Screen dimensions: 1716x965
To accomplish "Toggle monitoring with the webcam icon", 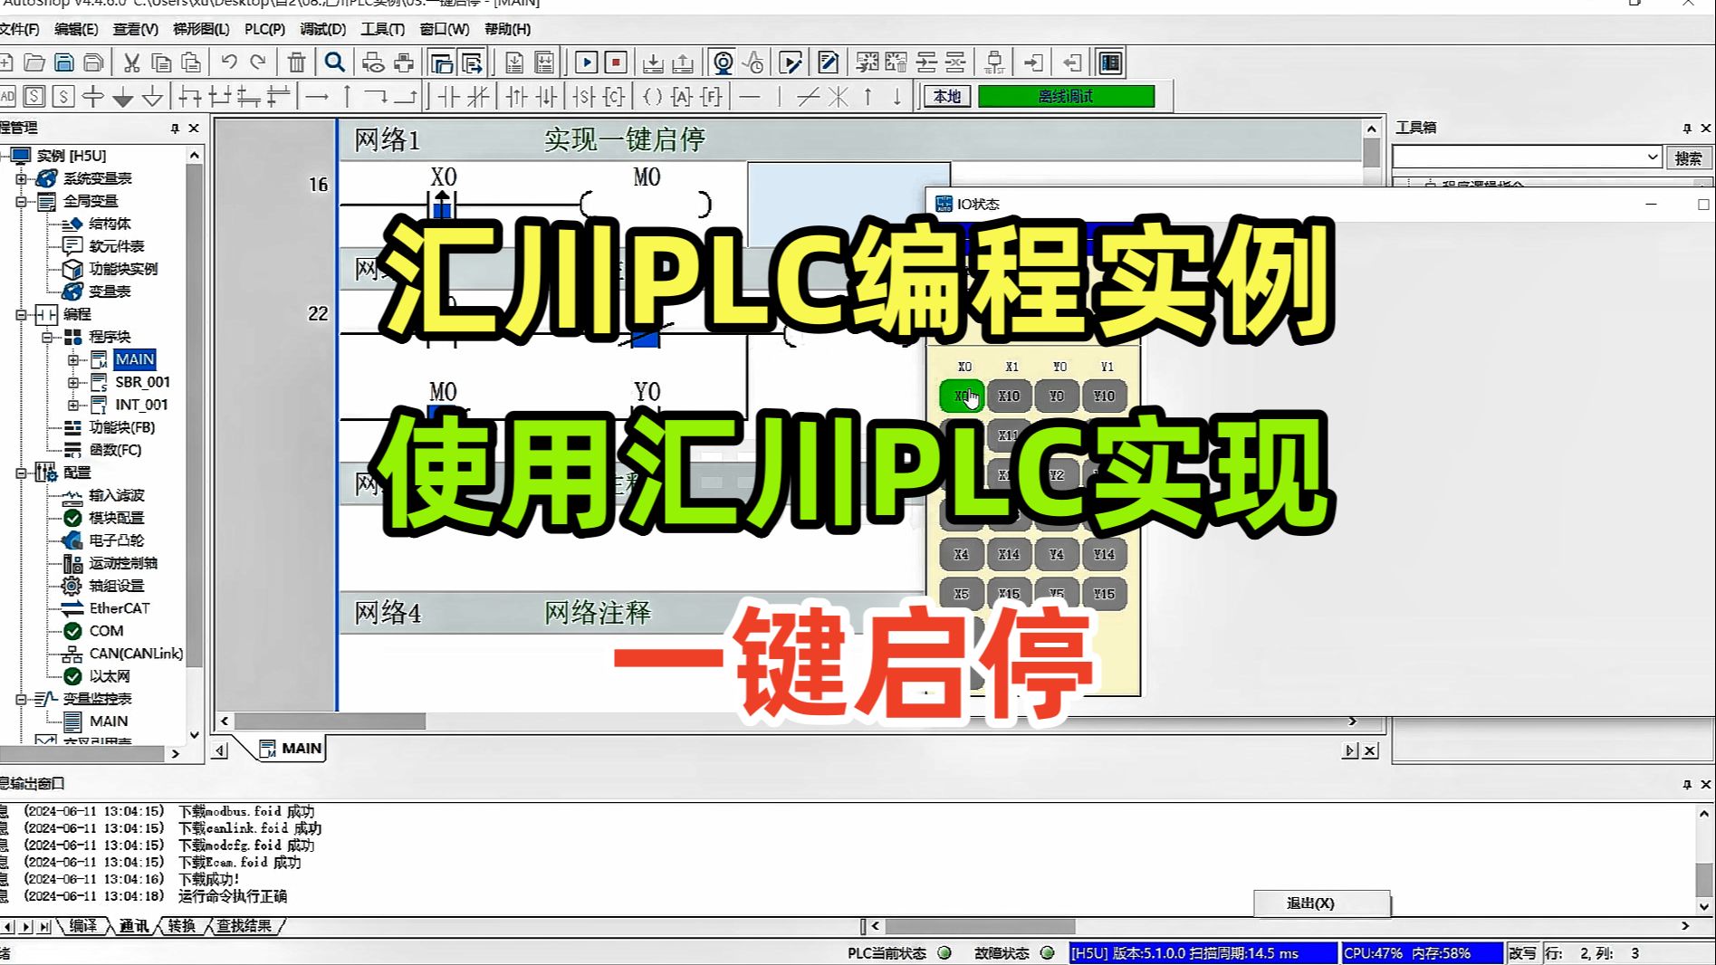I will click(723, 62).
